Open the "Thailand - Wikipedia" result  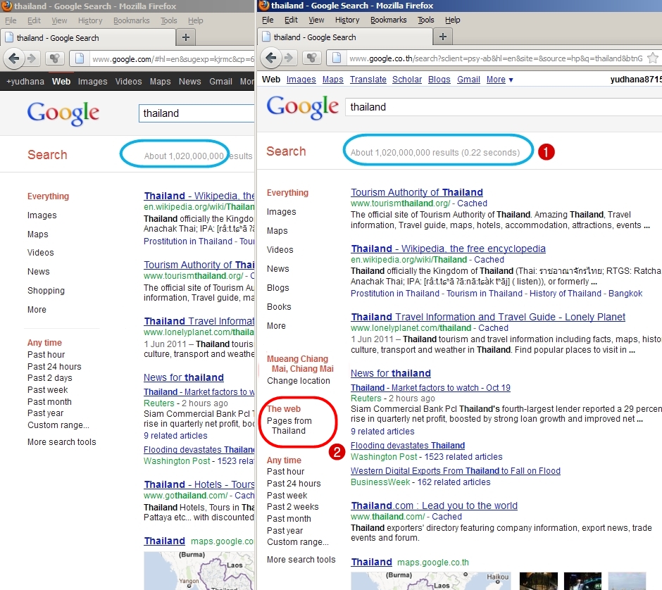[449, 249]
